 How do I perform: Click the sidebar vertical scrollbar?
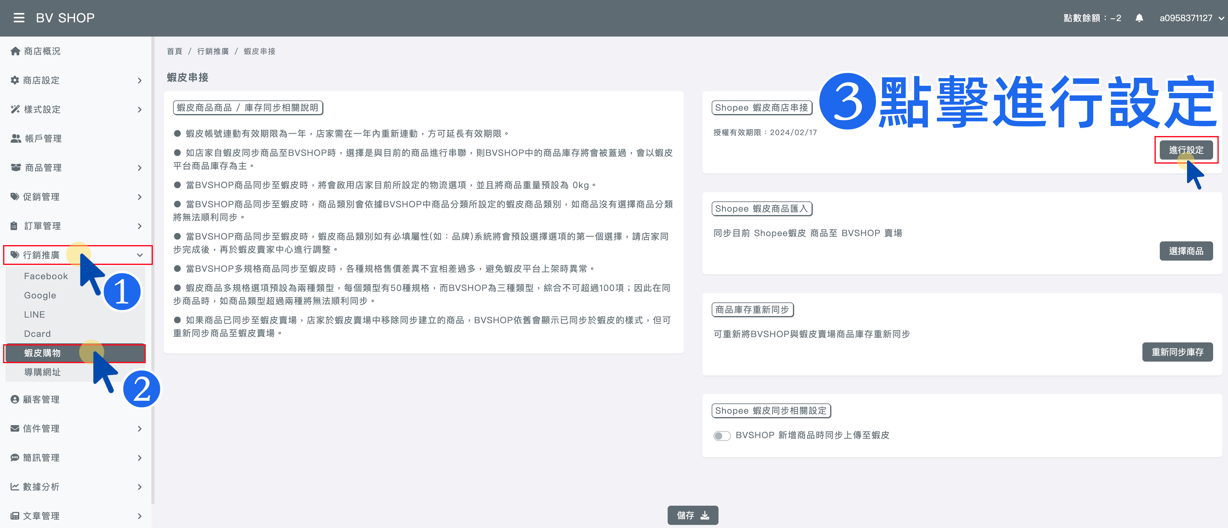[x=153, y=270]
